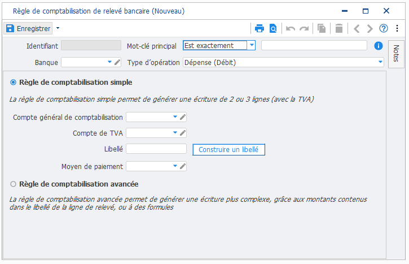Go to next record arrow

tap(370, 28)
